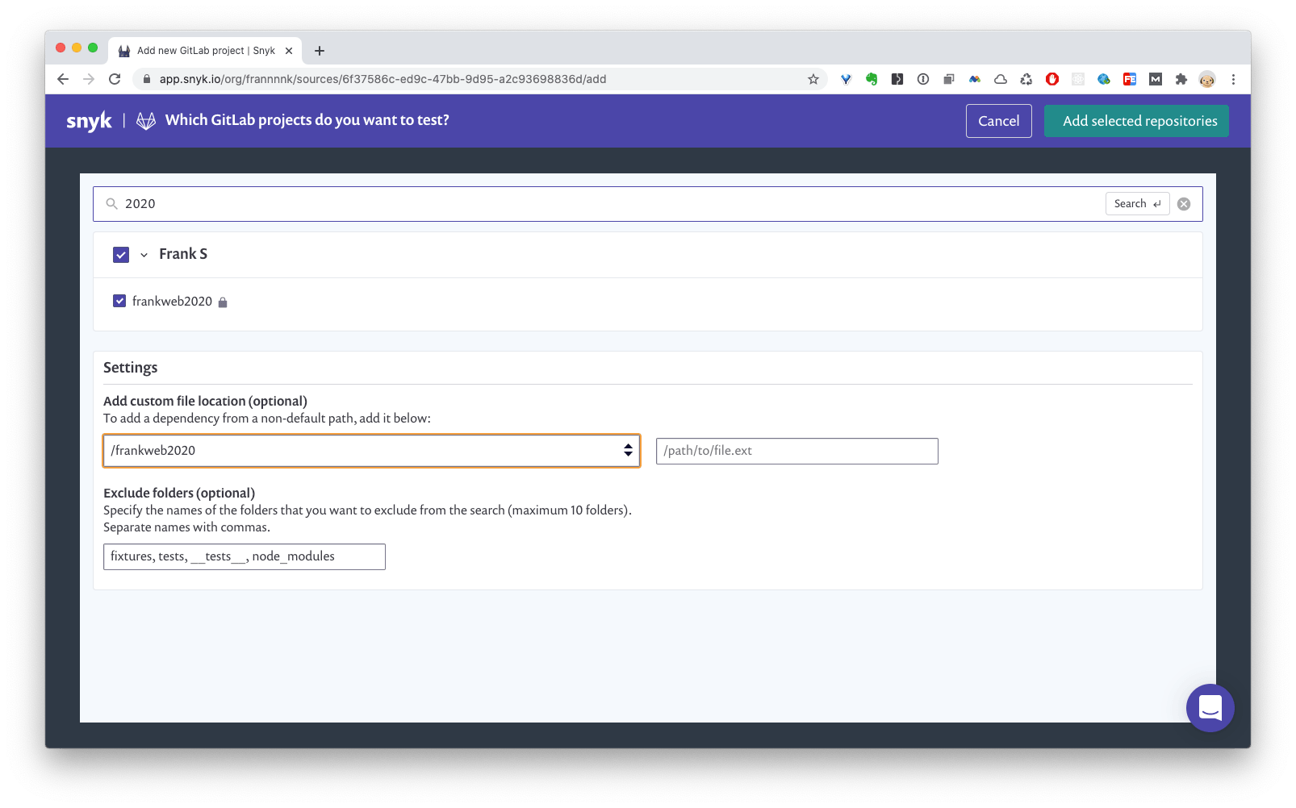Open a new browser tab

[x=320, y=51]
